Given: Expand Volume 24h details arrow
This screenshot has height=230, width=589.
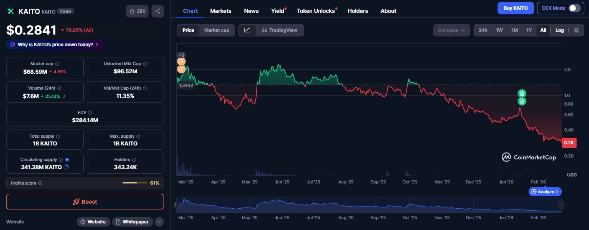Looking at the screenshot, I should pos(64,96).
